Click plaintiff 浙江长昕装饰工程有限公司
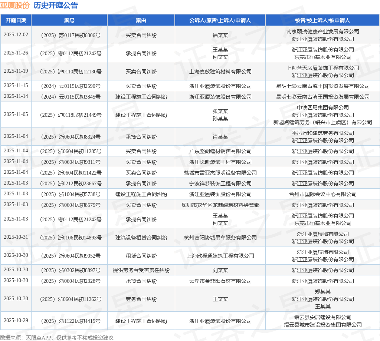This screenshot has width=380, height=341. tap(220, 162)
